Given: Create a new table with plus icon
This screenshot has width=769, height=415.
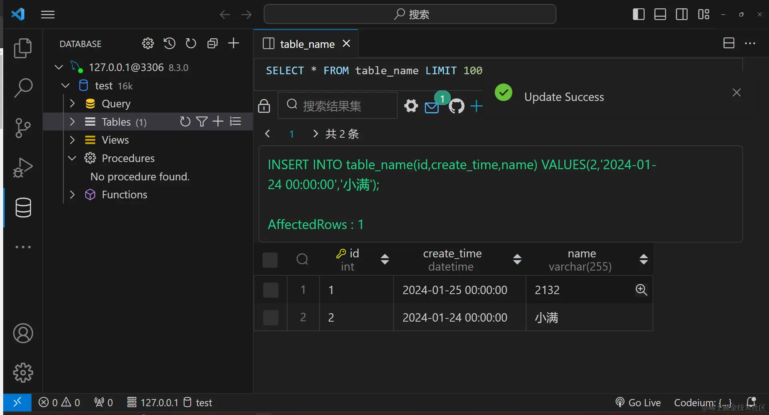Looking at the screenshot, I should point(218,121).
